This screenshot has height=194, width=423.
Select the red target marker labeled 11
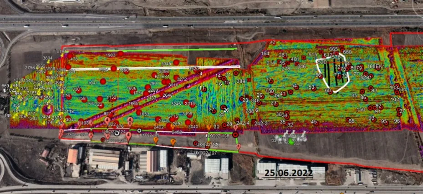204,90
